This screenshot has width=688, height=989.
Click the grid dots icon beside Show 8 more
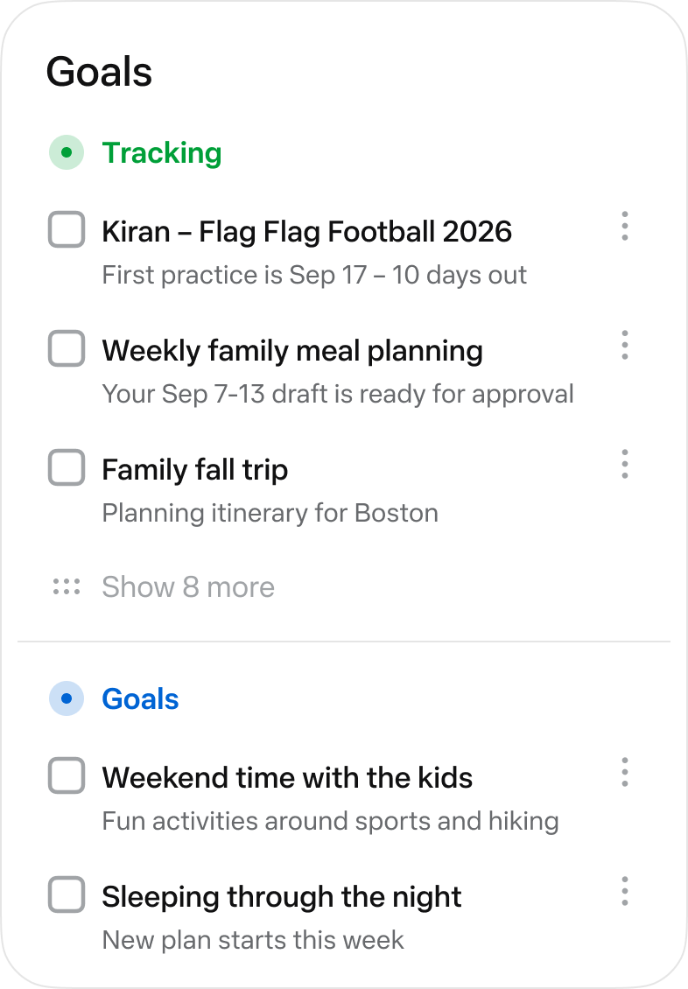point(67,586)
